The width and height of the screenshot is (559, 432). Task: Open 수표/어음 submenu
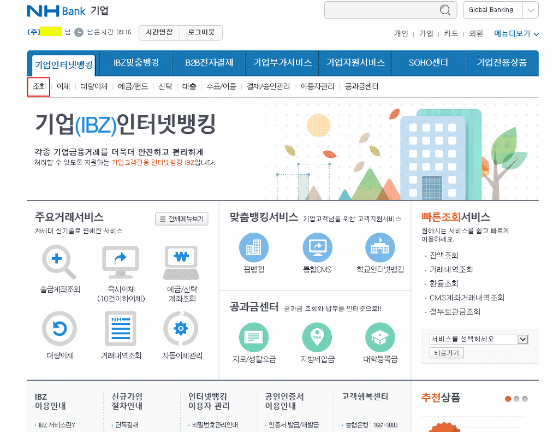[221, 87]
